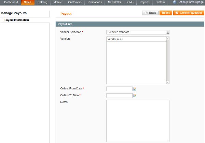Open the Mobile menu
This screenshot has height=143, width=205.
pyautogui.click(x=58, y=2)
